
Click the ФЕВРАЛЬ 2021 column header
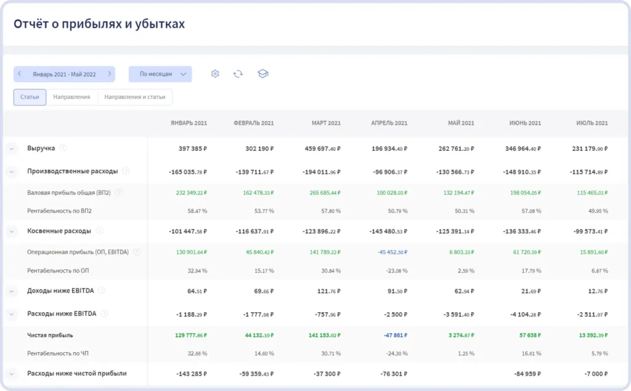[253, 123]
